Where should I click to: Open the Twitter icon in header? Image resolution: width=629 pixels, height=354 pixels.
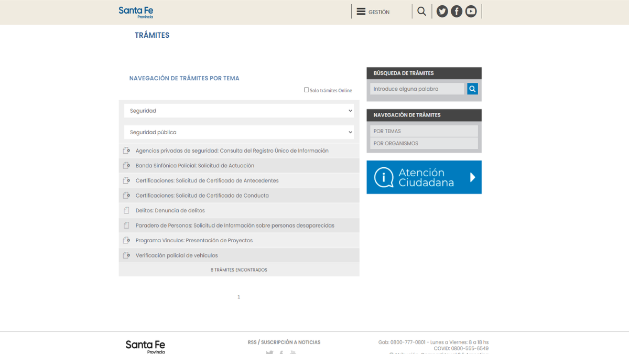point(442,12)
